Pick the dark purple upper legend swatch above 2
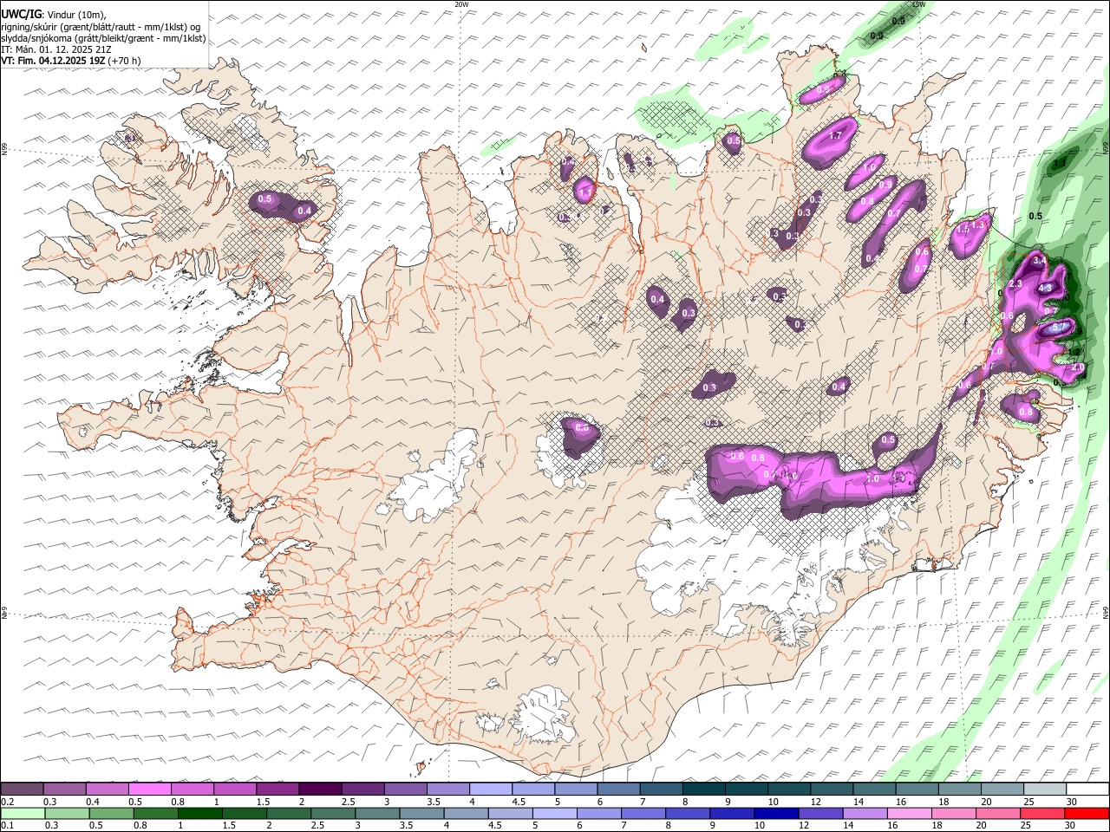 [x=320, y=789]
